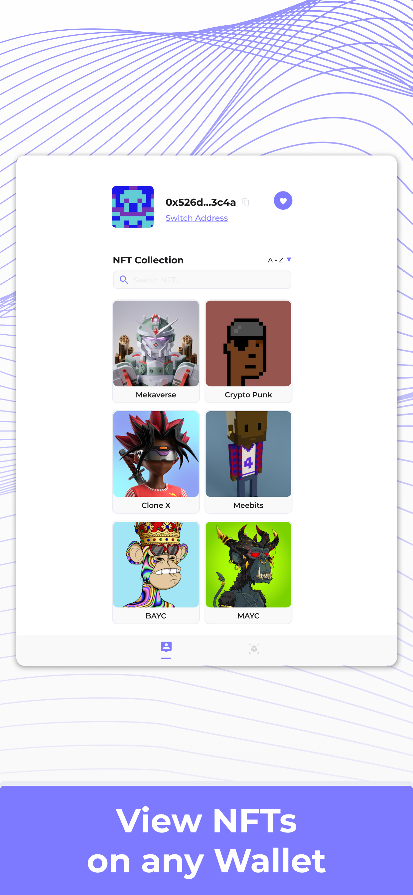Open the cube scanner tab icon

pyautogui.click(x=254, y=648)
